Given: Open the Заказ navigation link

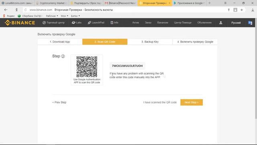Looking at the screenshot, I should coord(148,23).
